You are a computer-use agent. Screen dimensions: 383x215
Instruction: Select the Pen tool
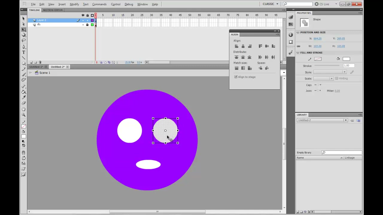[24, 47]
